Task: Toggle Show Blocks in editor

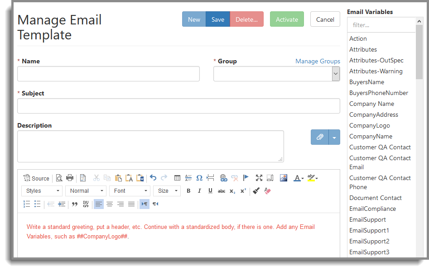Action: click(x=270, y=178)
